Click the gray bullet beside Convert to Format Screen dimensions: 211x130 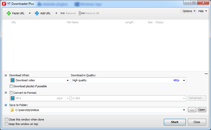(x=6, y=92)
